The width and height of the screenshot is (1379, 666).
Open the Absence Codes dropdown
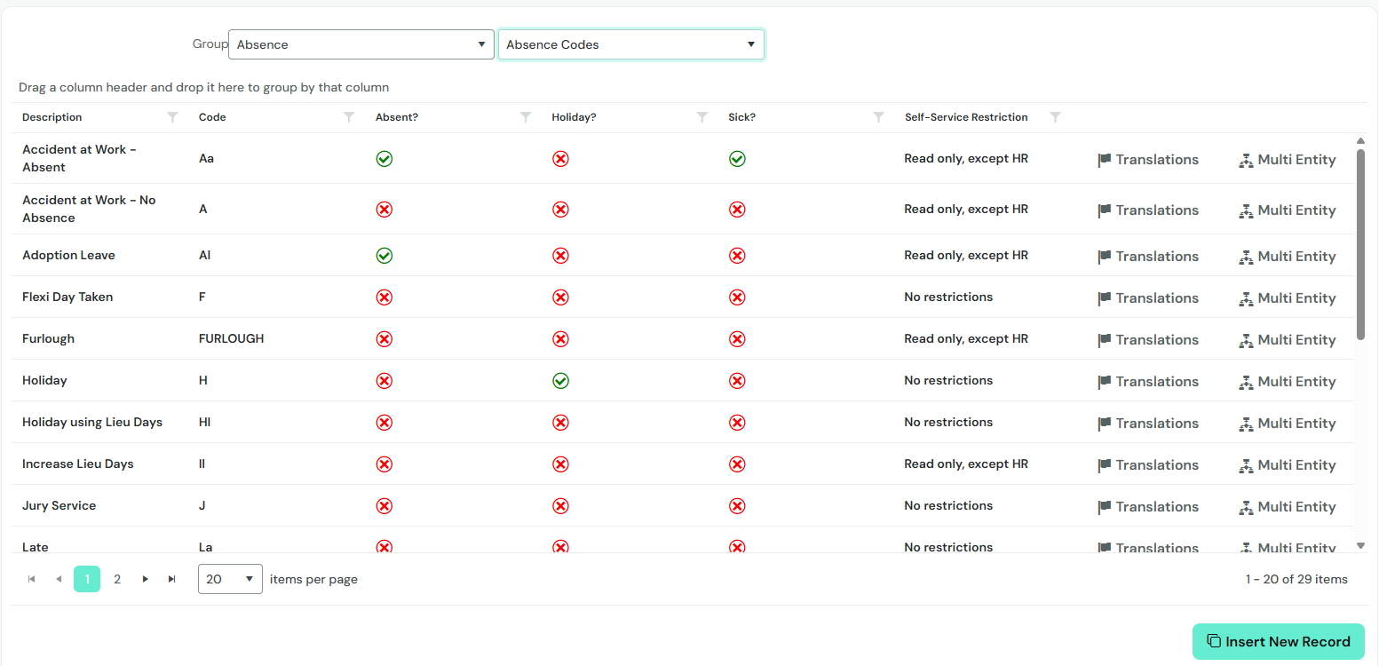click(x=631, y=44)
